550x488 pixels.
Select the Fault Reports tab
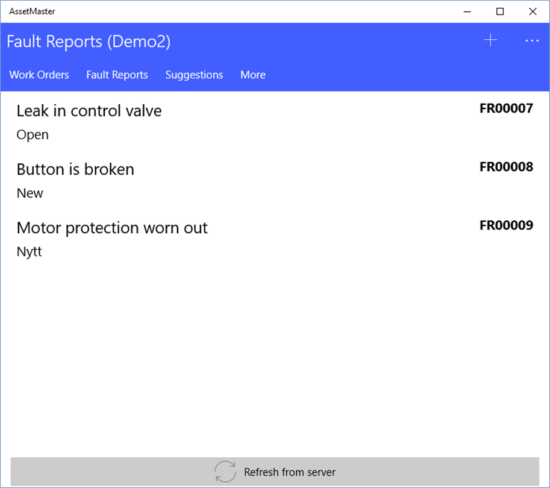(x=117, y=75)
